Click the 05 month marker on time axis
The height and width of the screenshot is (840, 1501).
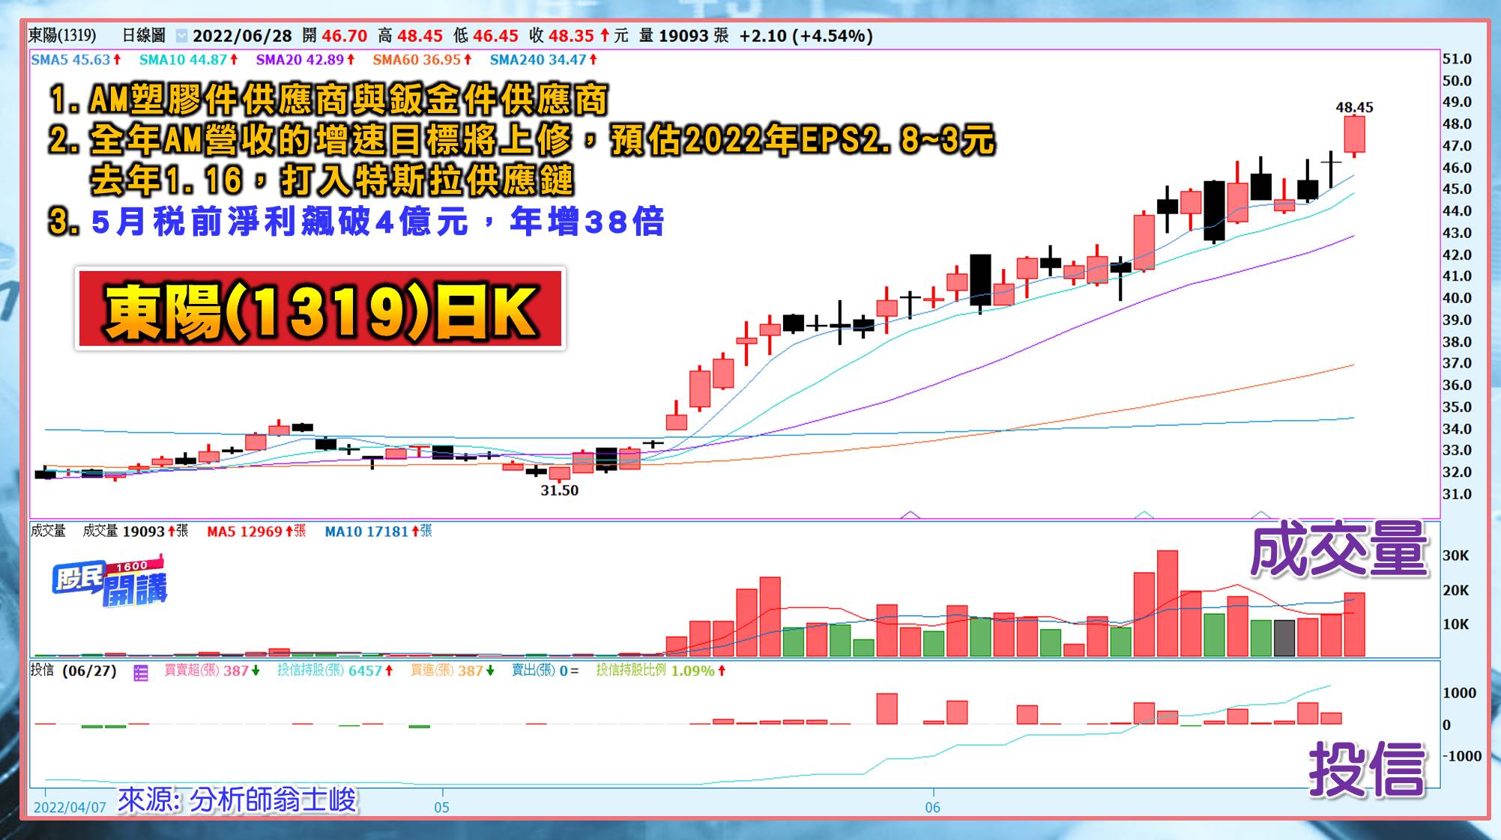(x=441, y=807)
